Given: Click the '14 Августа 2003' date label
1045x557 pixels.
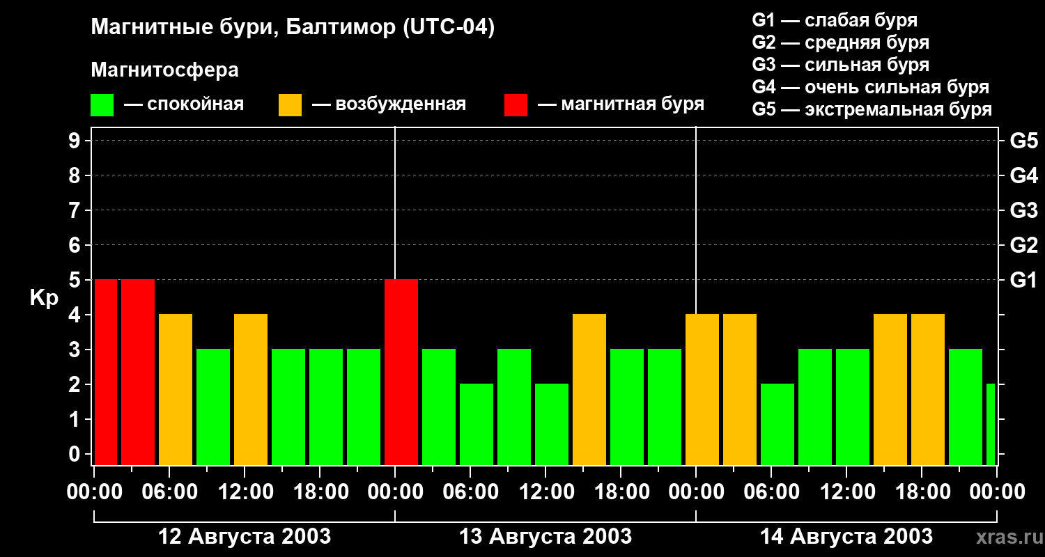Looking at the screenshot, I should pos(846,537).
